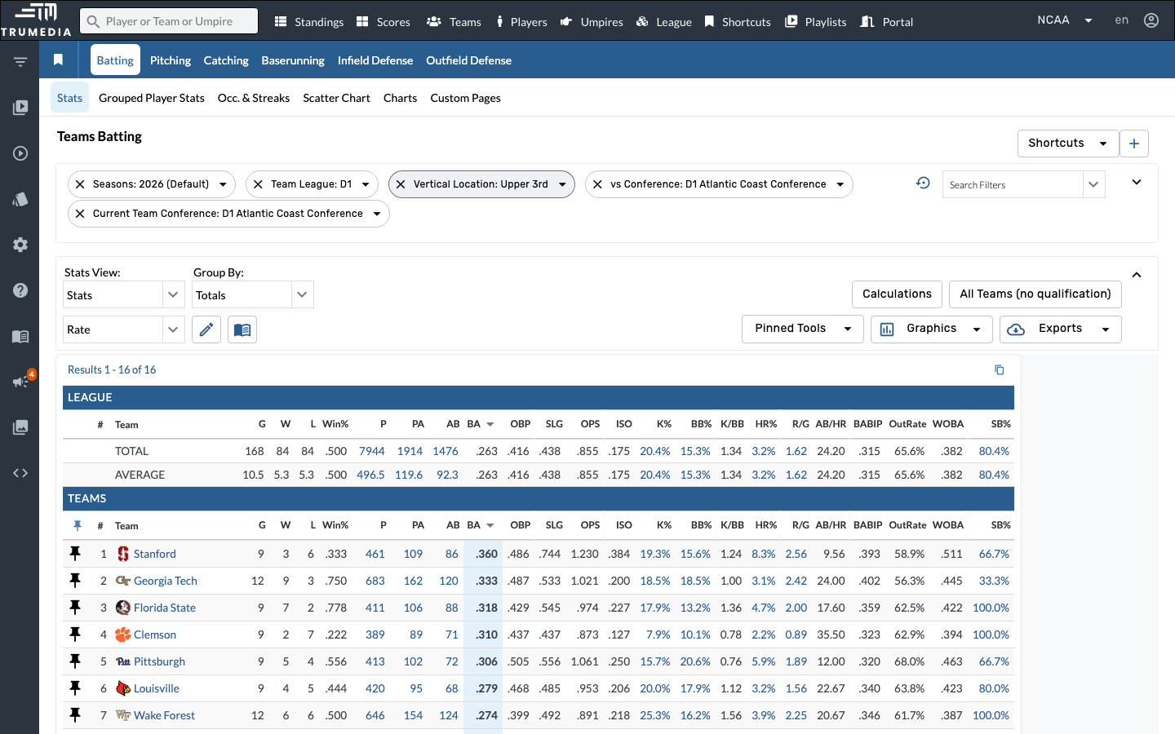This screenshot has width=1175, height=734.
Task: Remove the Seasons 2026 filter
Action: (80, 184)
